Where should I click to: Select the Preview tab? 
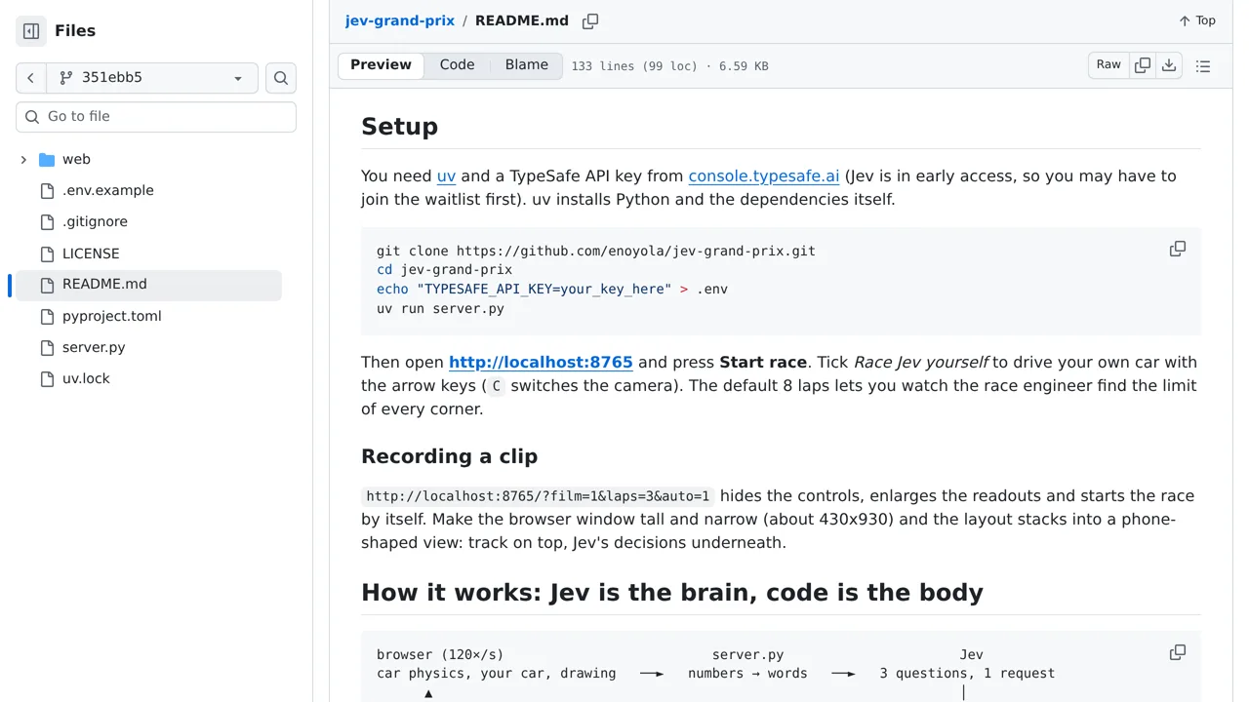point(381,65)
